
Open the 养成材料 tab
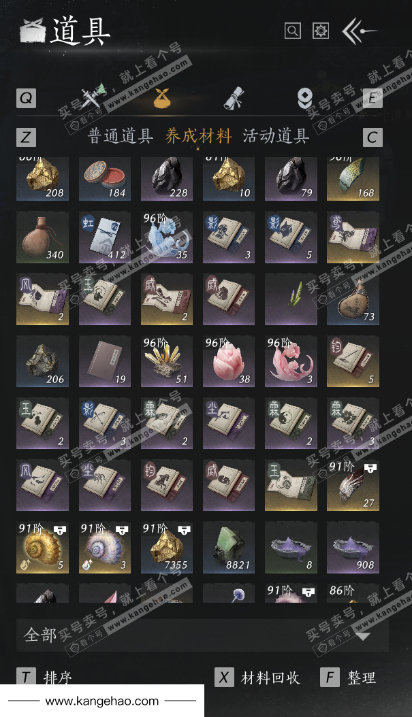point(197,136)
